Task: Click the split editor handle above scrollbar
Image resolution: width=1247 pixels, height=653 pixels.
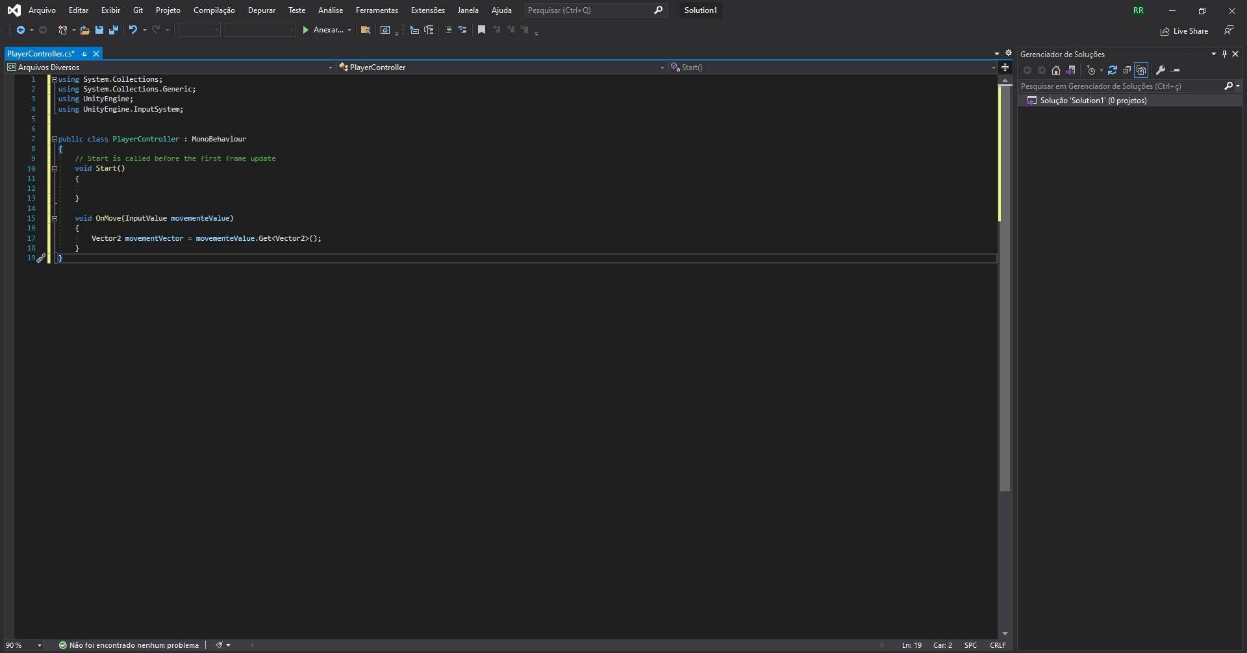Action: pos(1005,68)
